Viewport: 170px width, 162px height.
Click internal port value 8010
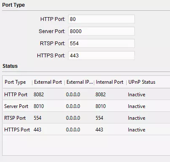point(101,106)
